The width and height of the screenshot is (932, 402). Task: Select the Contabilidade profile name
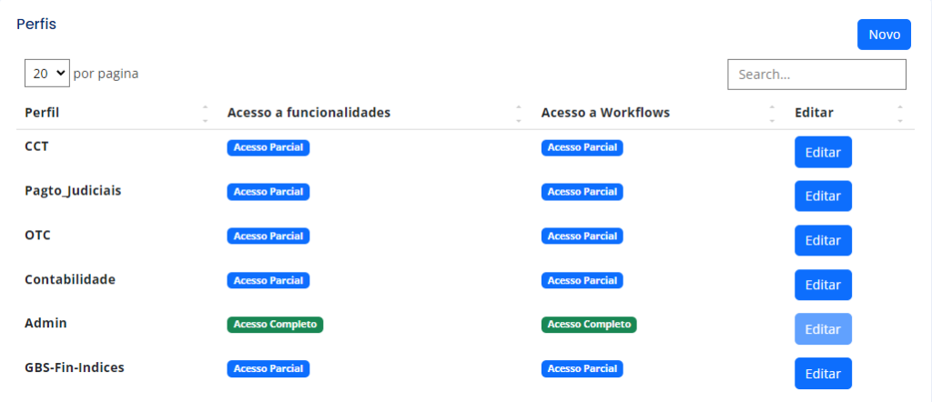[x=70, y=279]
